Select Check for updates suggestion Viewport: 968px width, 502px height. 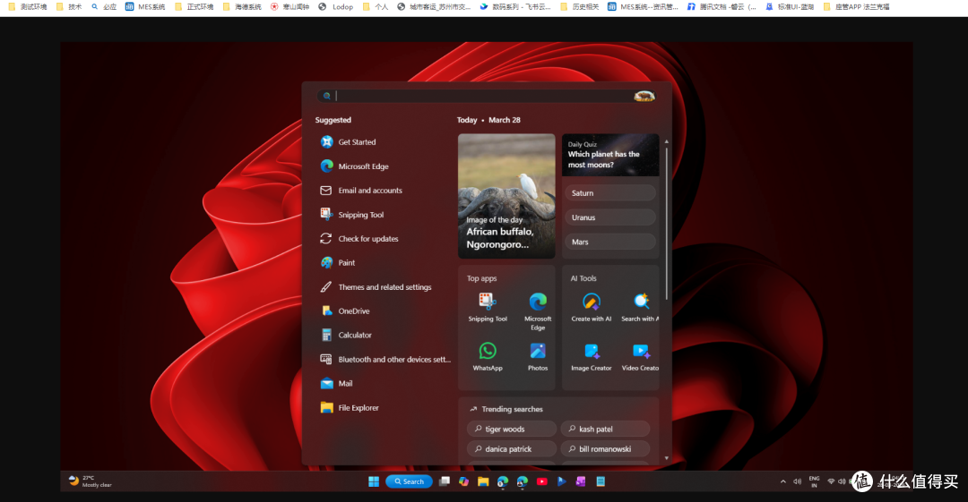359,239
